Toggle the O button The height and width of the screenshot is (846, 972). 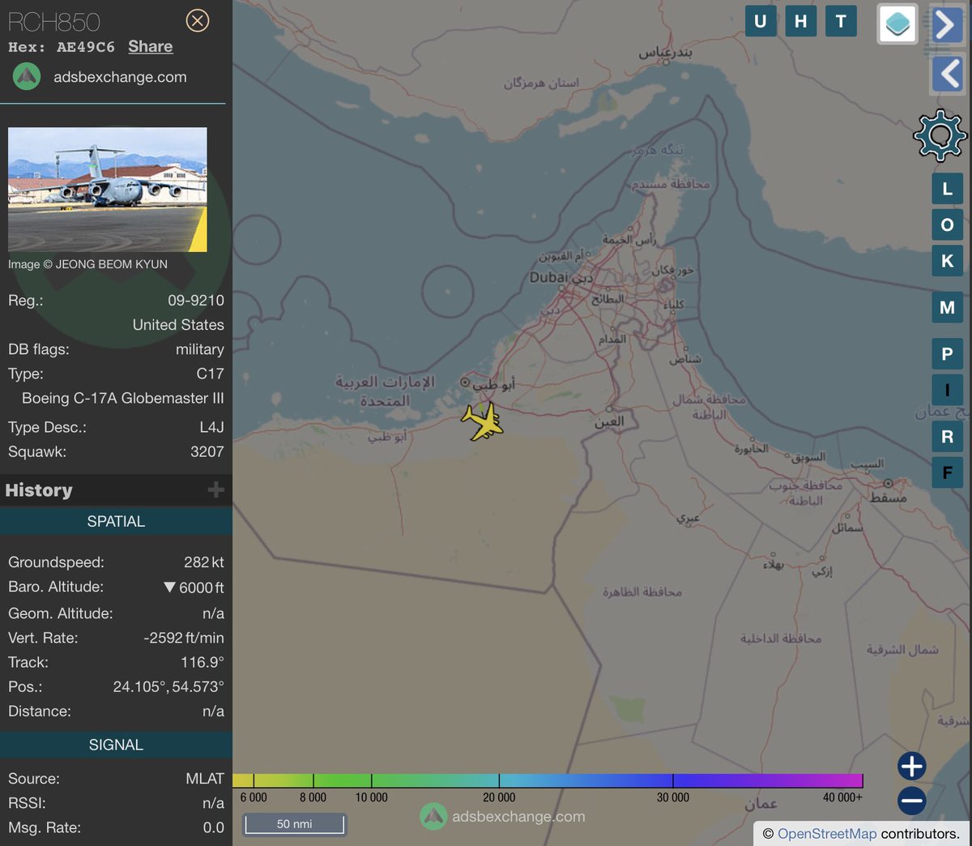point(947,224)
